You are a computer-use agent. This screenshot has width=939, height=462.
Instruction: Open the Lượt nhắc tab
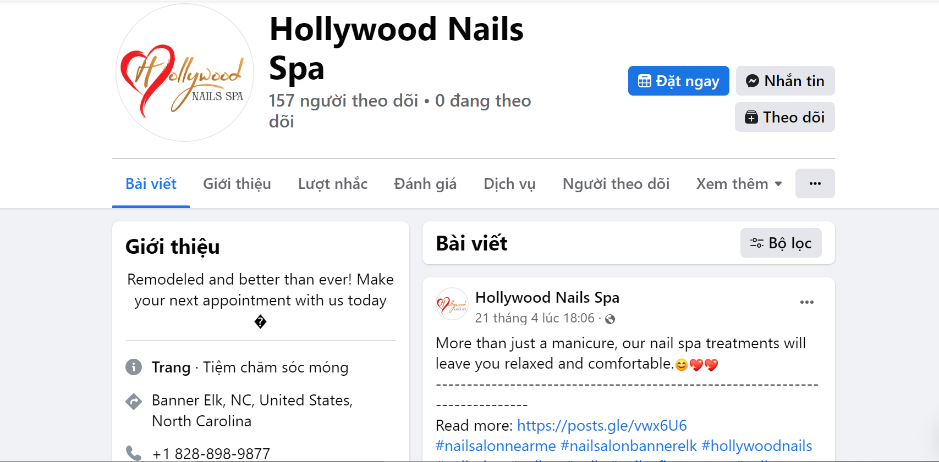pos(333,183)
